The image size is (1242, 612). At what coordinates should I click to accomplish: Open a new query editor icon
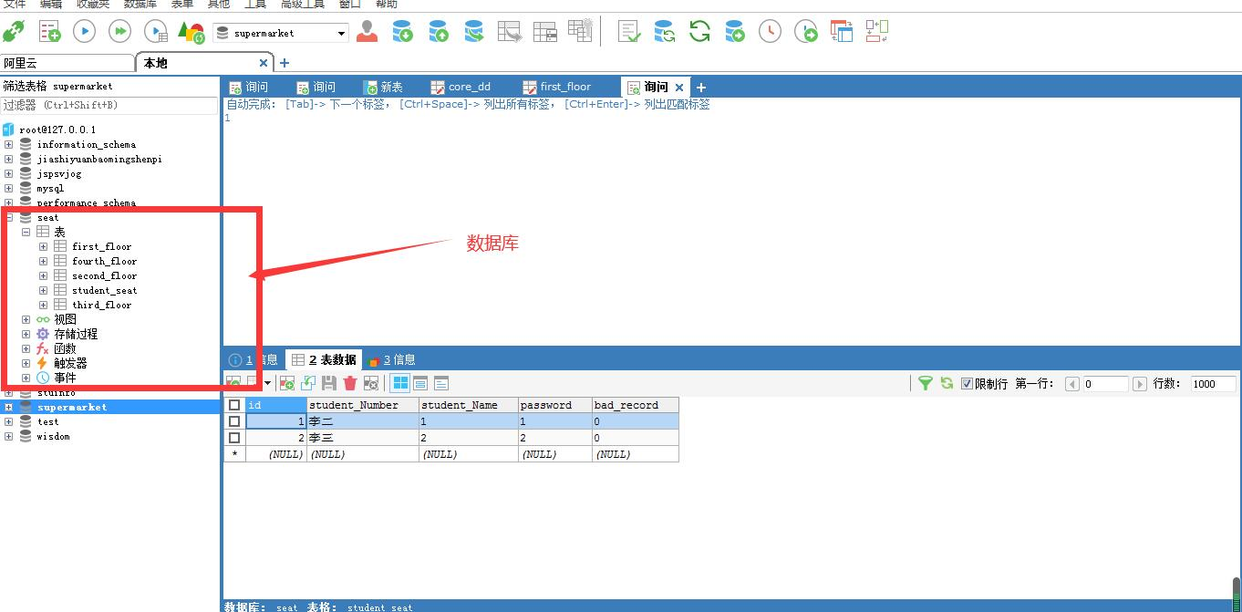(x=49, y=32)
